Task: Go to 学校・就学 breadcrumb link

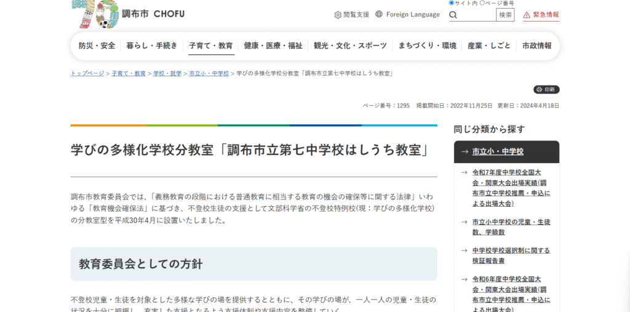Action: [167, 74]
